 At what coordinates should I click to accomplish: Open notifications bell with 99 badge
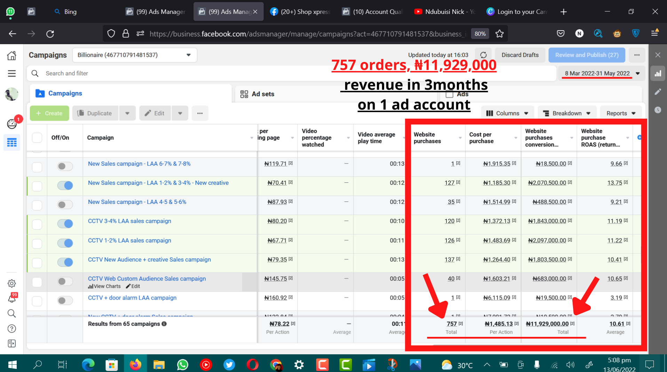coord(12,298)
